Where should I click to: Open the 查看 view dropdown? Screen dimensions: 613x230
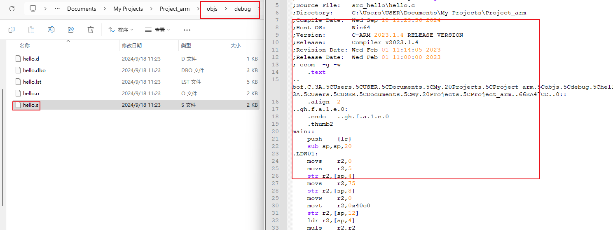157,30
